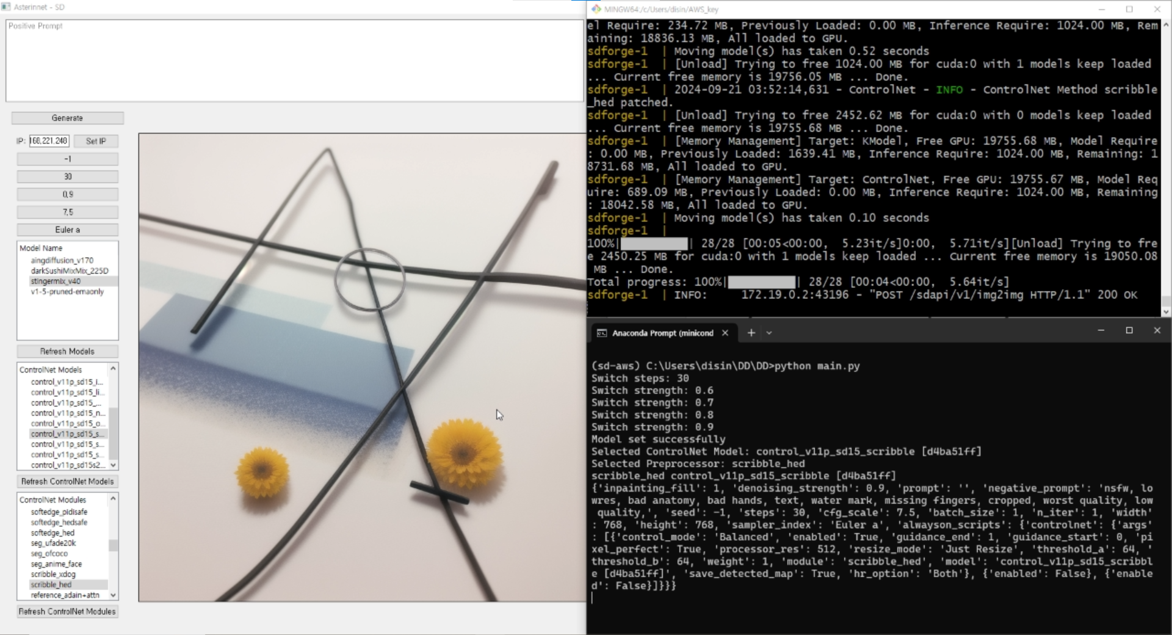Click the Asterinnet window title icon

pos(6,7)
